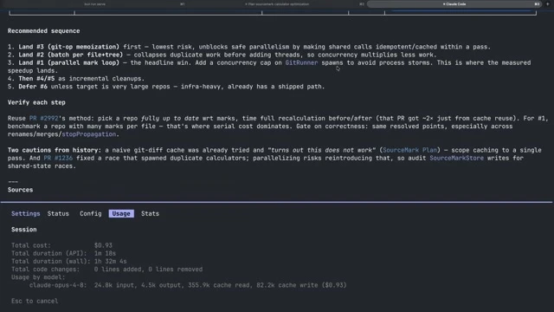Switch to the bun run serve tab

pos(94,4)
